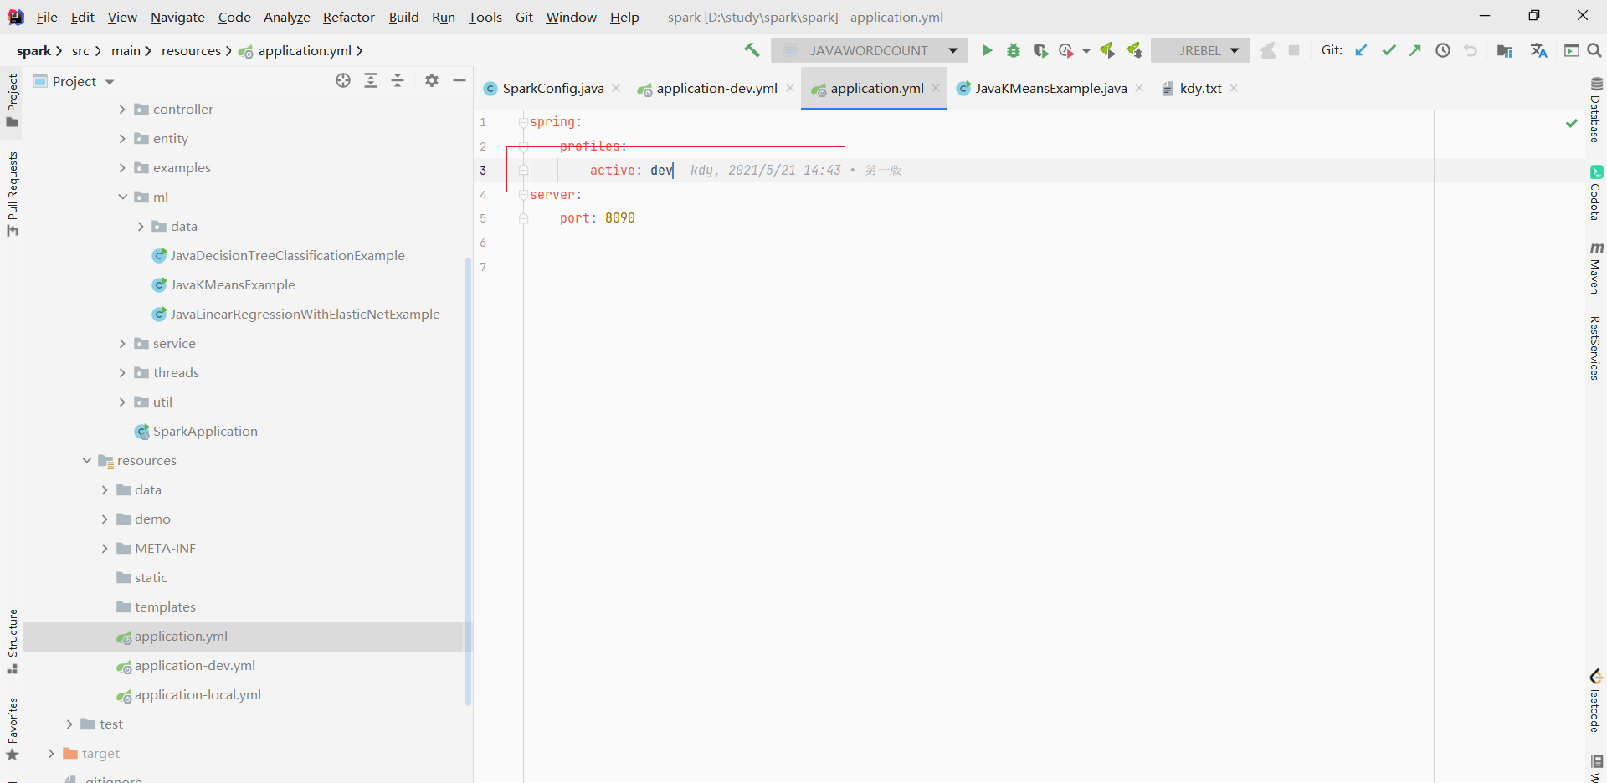Fold the spring block at line 1
This screenshot has width=1607, height=783.
click(x=523, y=122)
